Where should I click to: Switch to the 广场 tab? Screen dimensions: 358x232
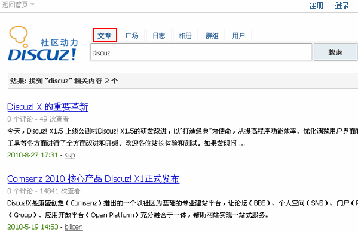point(131,36)
